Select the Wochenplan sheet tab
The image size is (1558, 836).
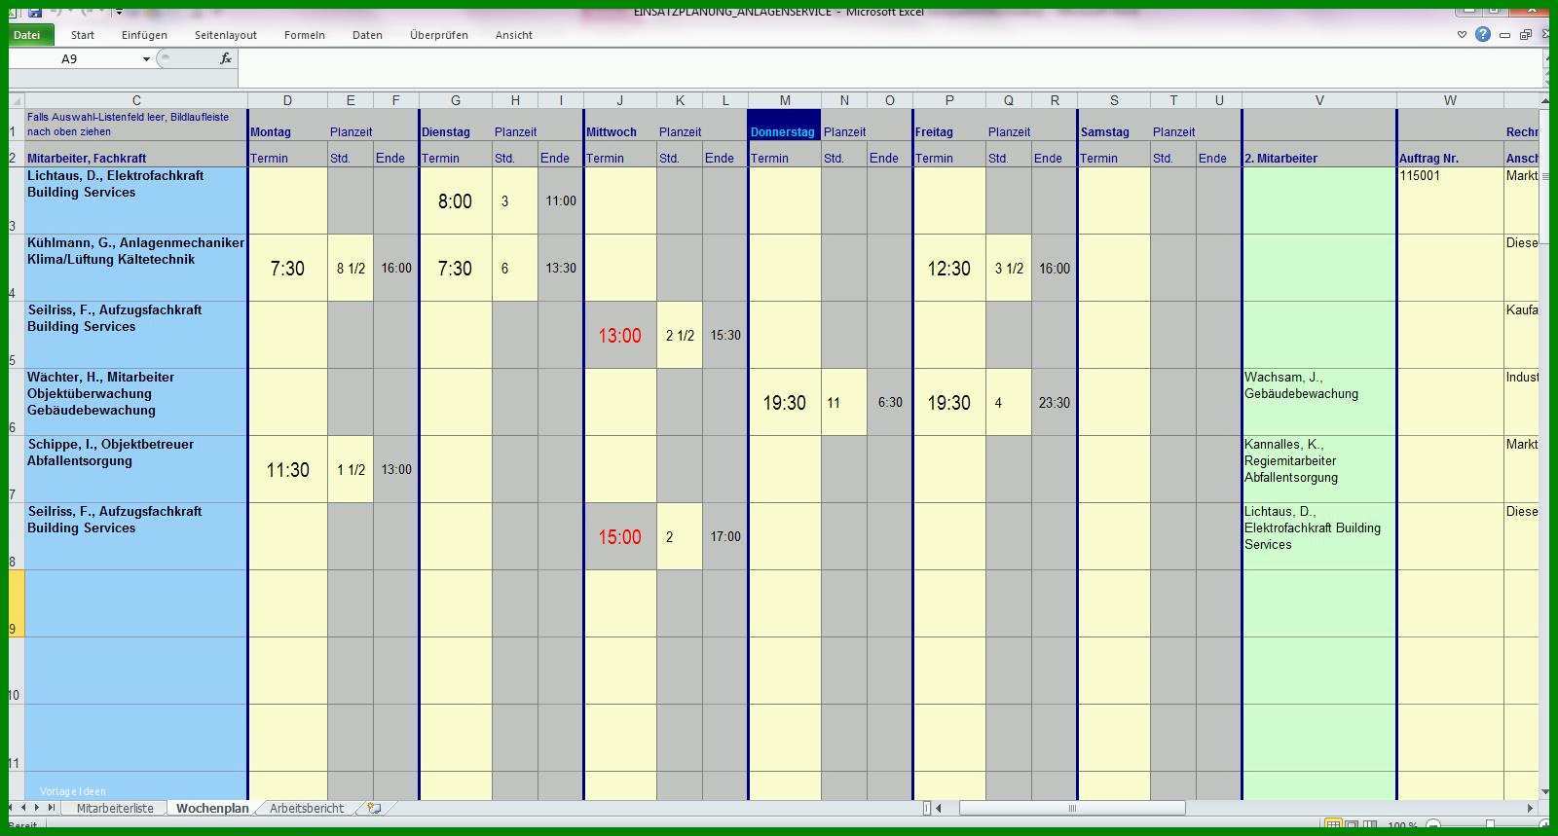coord(211,809)
